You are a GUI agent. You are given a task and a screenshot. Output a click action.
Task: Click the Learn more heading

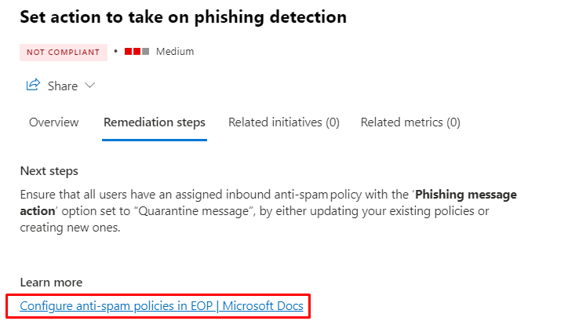click(x=51, y=283)
